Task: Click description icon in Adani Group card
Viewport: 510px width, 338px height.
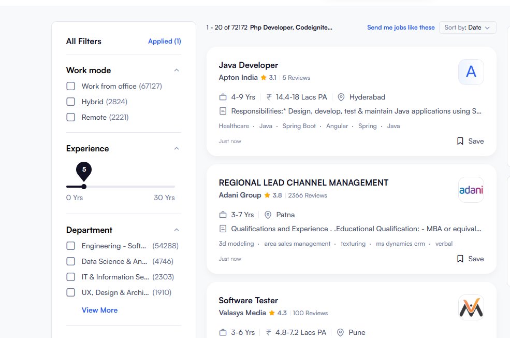Action: (x=223, y=229)
